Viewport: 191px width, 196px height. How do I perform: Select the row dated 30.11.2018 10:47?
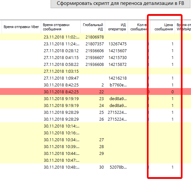pyautogui.click(x=95, y=160)
